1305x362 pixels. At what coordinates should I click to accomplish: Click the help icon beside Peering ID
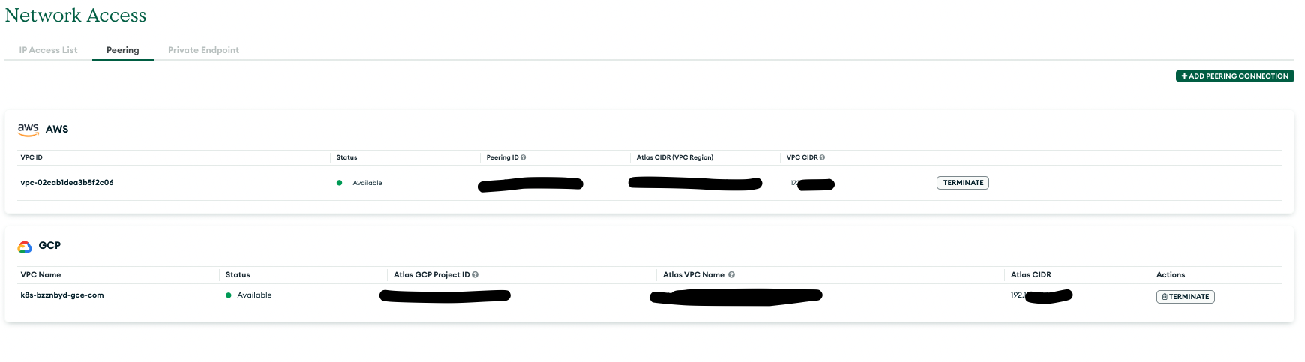(x=523, y=157)
